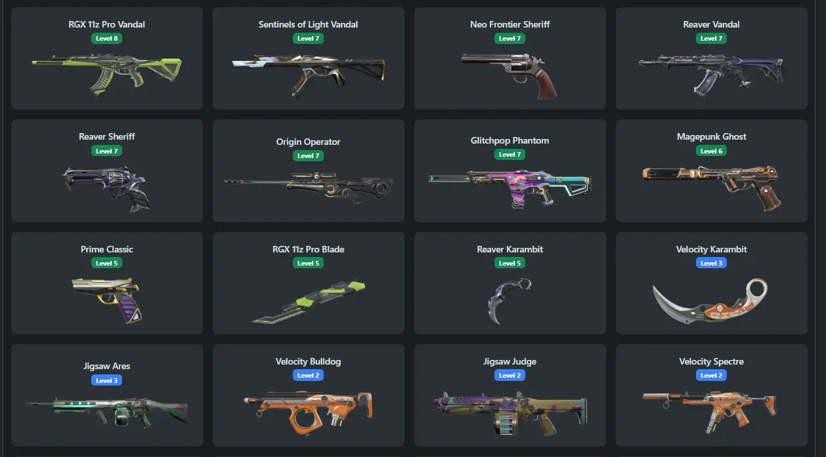
Task: Select the Prime Classic pistol image
Action: coord(106,299)
